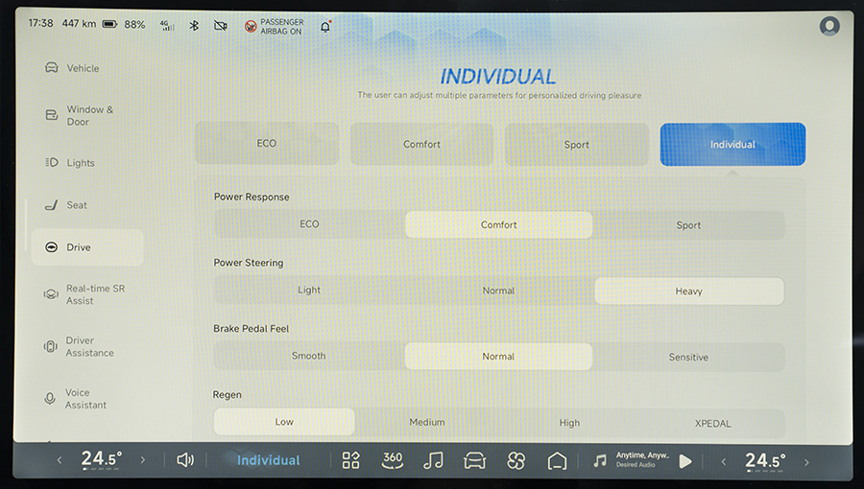This screenshot has height=489, width=864.
Task: Set Brake Pedal Feel to Sensitive
Action: coord(688,357)
